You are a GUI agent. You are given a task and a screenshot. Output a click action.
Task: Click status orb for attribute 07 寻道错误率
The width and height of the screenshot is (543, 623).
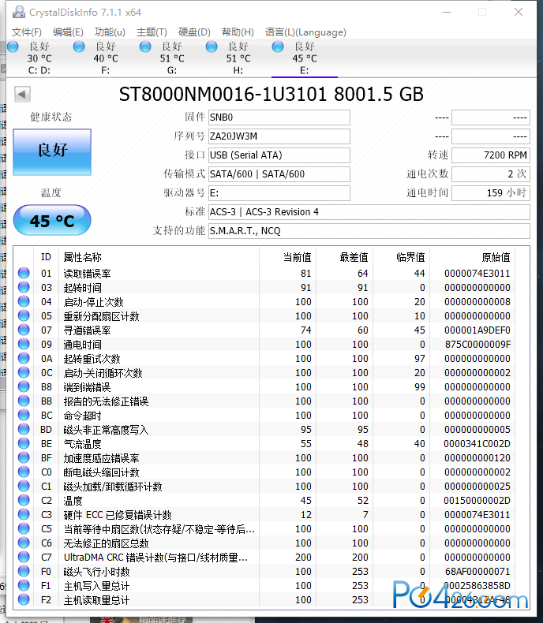(x=24, y=330)
